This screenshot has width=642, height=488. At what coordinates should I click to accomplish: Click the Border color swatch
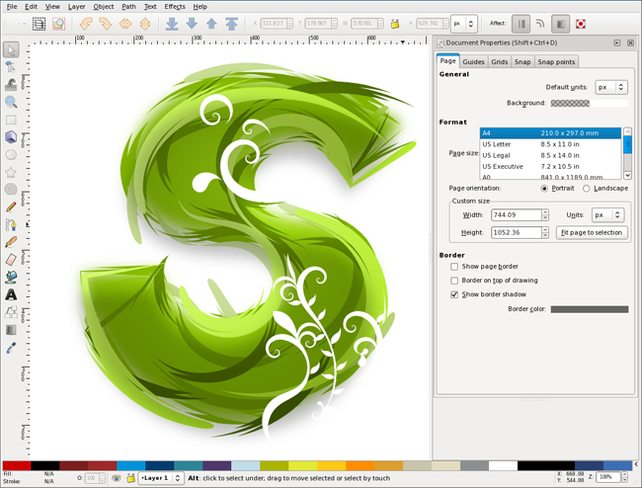pyautogui.click(x=589, y=309)
